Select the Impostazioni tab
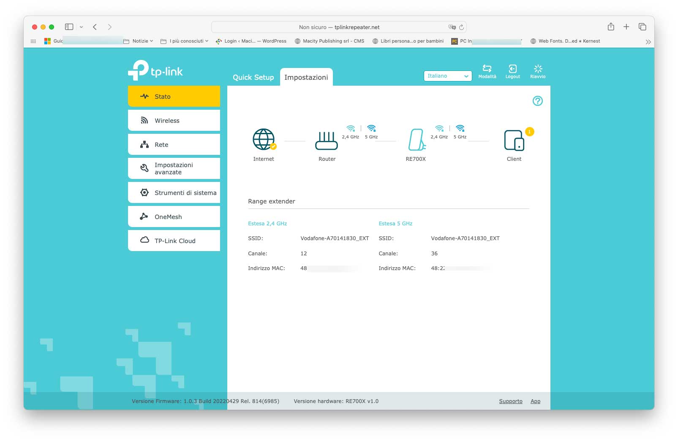Image resolution: width=678 pixels, height=441 pixels. pyautogui.click(x=306, y=77)
